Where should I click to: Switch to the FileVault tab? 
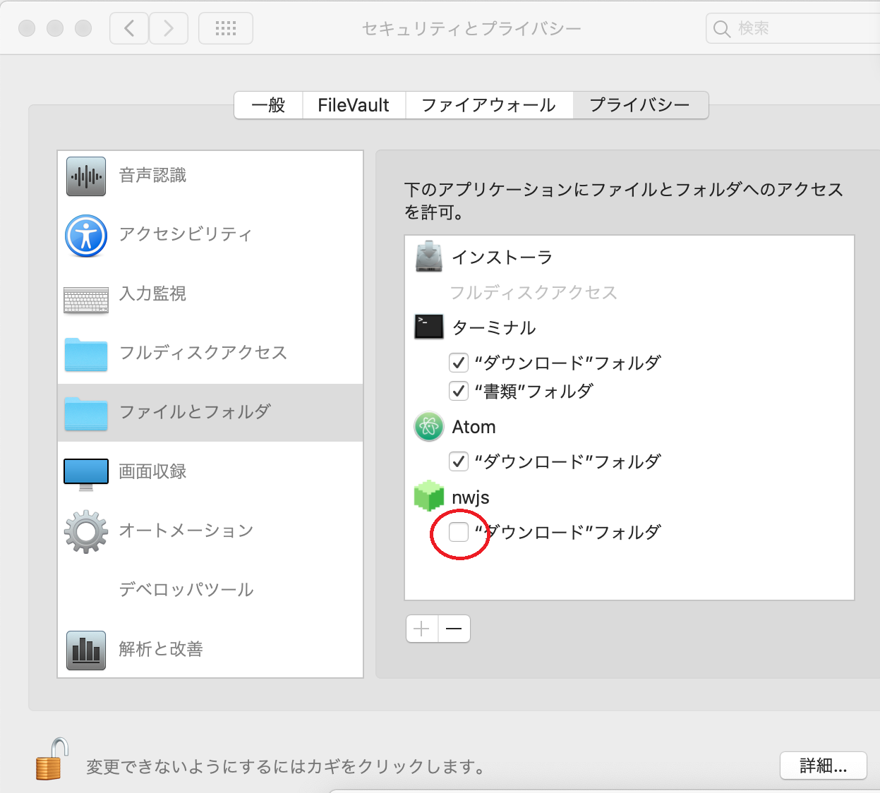354,105
